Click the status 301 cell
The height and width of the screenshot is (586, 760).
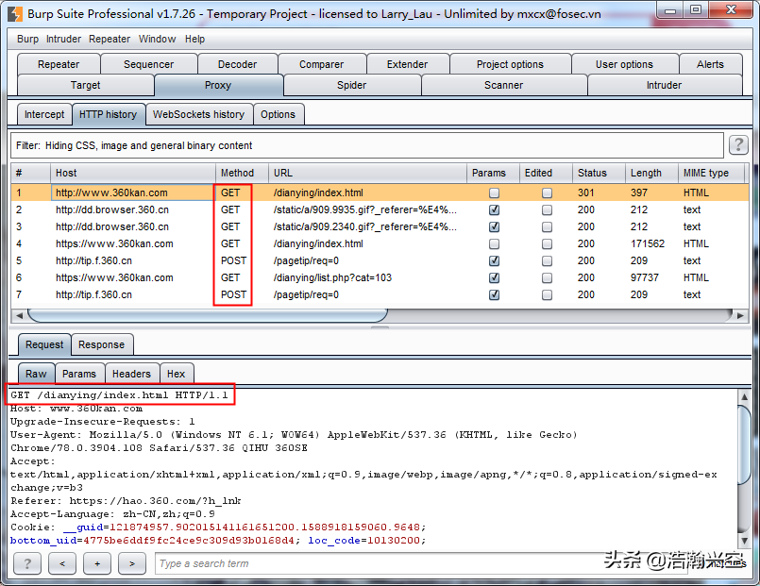click(586, 193)
